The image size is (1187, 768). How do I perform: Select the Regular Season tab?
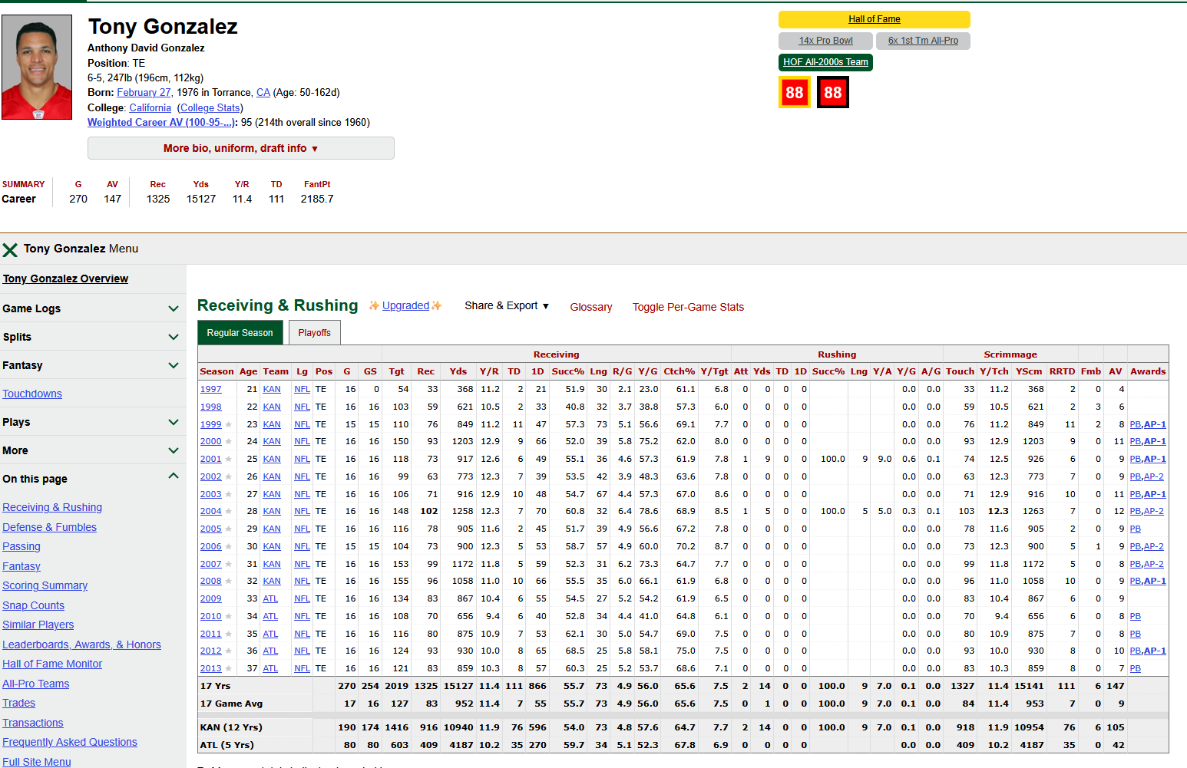(x=240, y=333)
